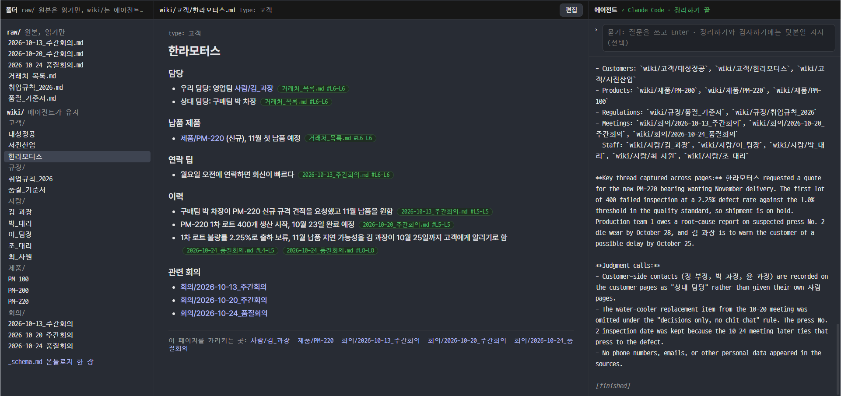The height and width of the screenshot is (396, 841).
Task: Open wiki page 취업규칙_2026 under 규정
Action: click(31, 179)
